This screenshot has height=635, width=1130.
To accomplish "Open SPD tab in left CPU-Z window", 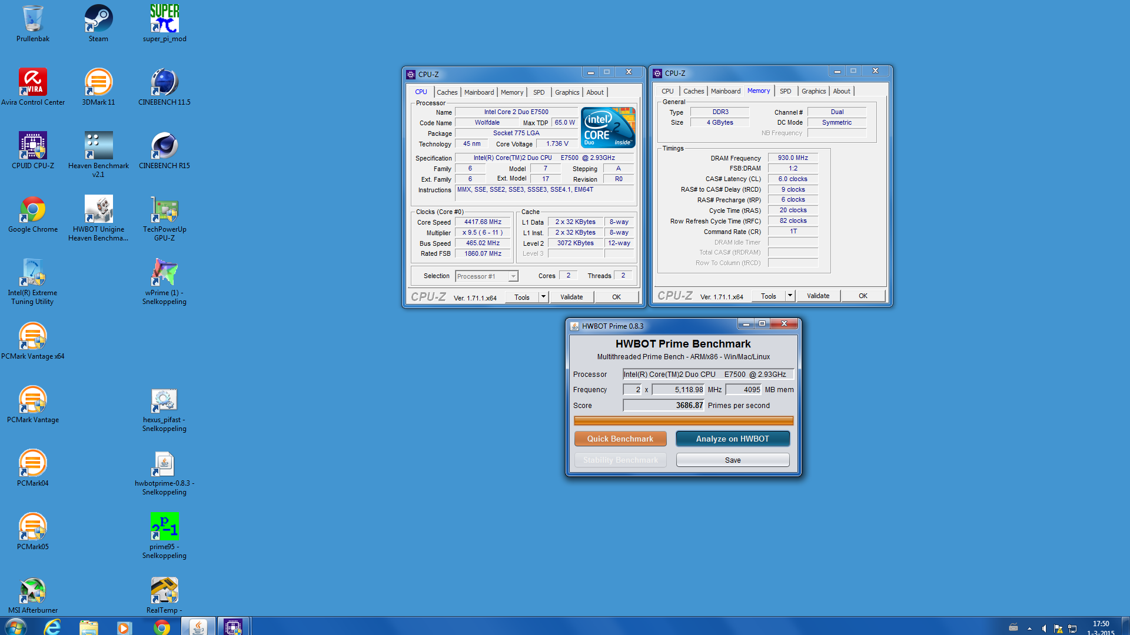I will click(539, 92).
